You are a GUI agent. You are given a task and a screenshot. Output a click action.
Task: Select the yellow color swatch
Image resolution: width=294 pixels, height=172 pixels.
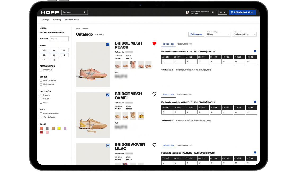pyautogui.click(x=59, y=128)
